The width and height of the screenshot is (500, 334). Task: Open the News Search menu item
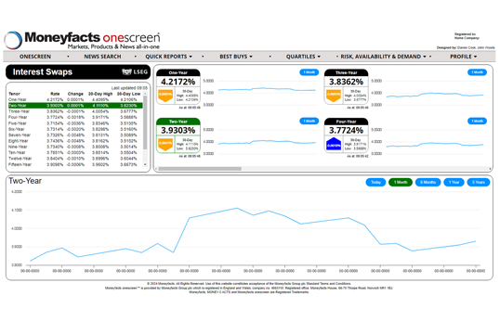pos(102,57)
